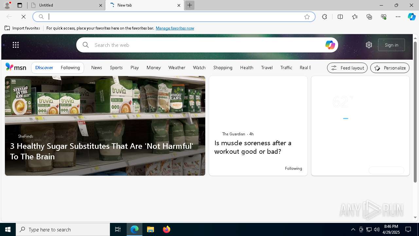
Task: Open the network icon in tray
Action: (x=369, y=229)
